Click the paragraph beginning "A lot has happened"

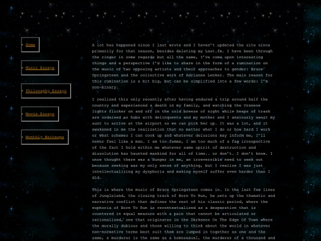click(x=182, y=66)
